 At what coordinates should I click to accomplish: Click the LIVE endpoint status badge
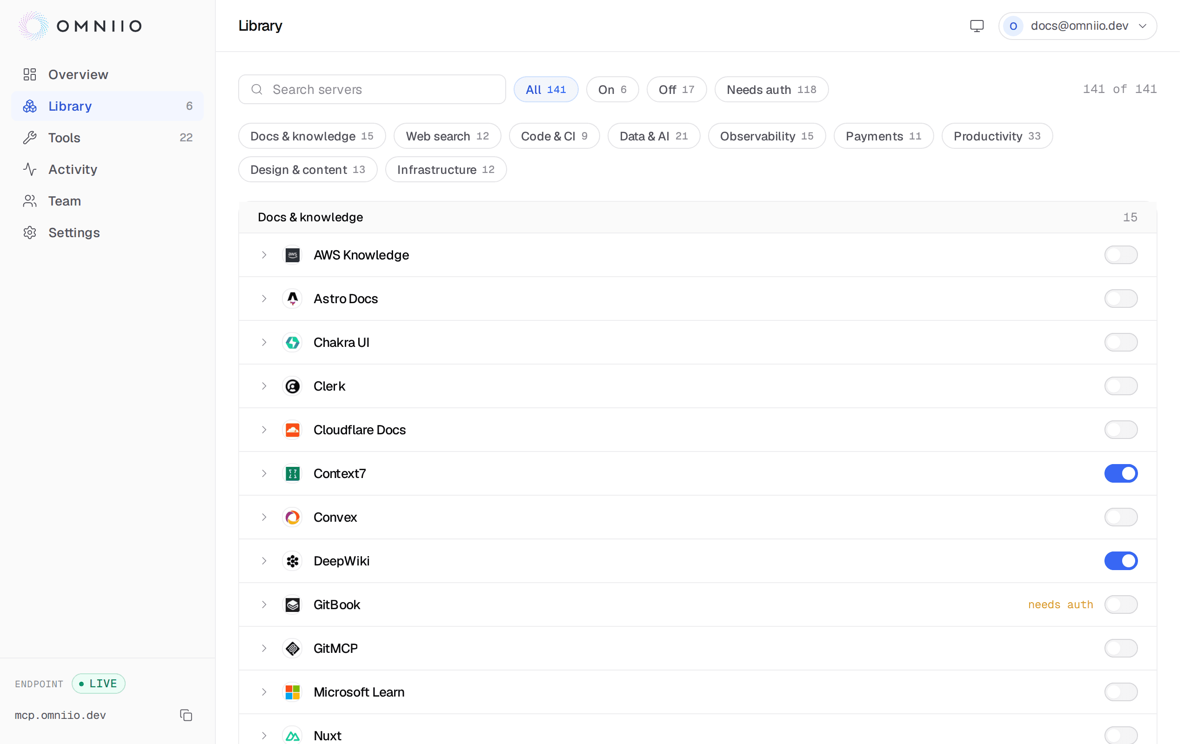click(x=99, y=684)
